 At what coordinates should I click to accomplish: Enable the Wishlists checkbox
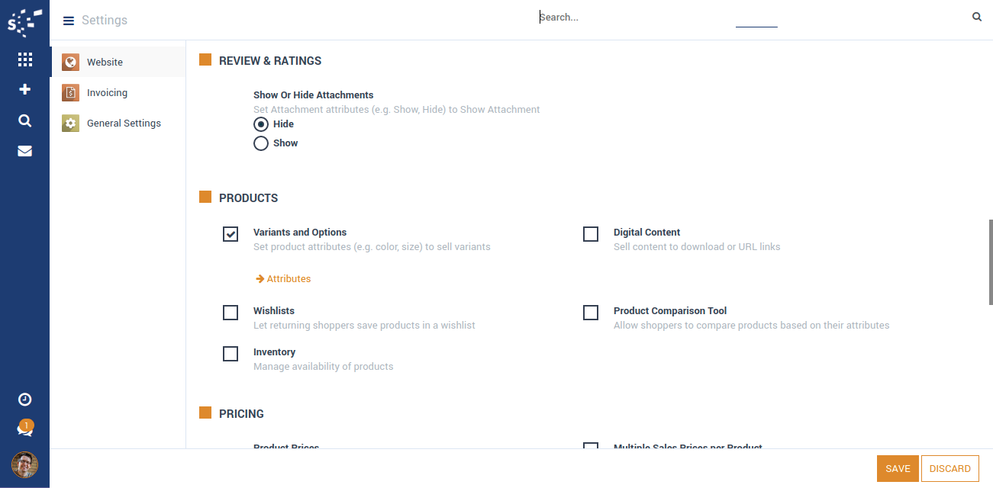(x=231, y=313)
